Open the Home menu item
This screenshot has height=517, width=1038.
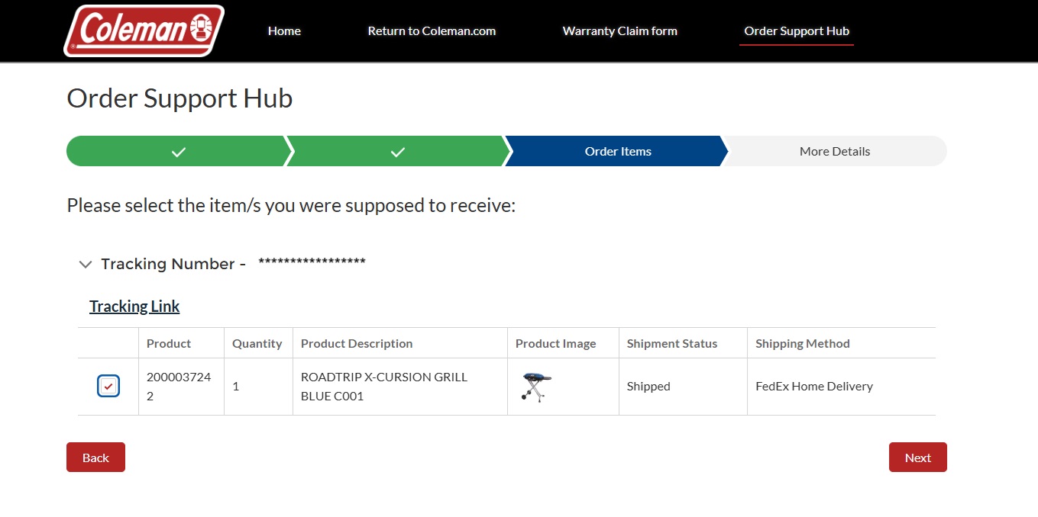click(284, 31)
